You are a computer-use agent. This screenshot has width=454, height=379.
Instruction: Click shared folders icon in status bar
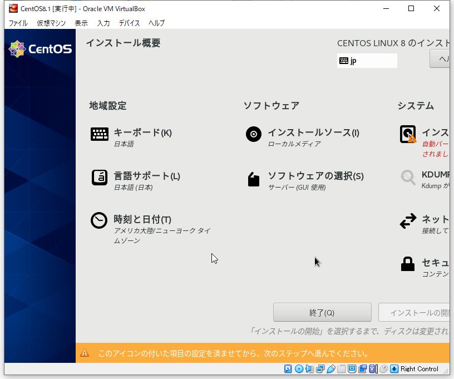pos(342,368)
